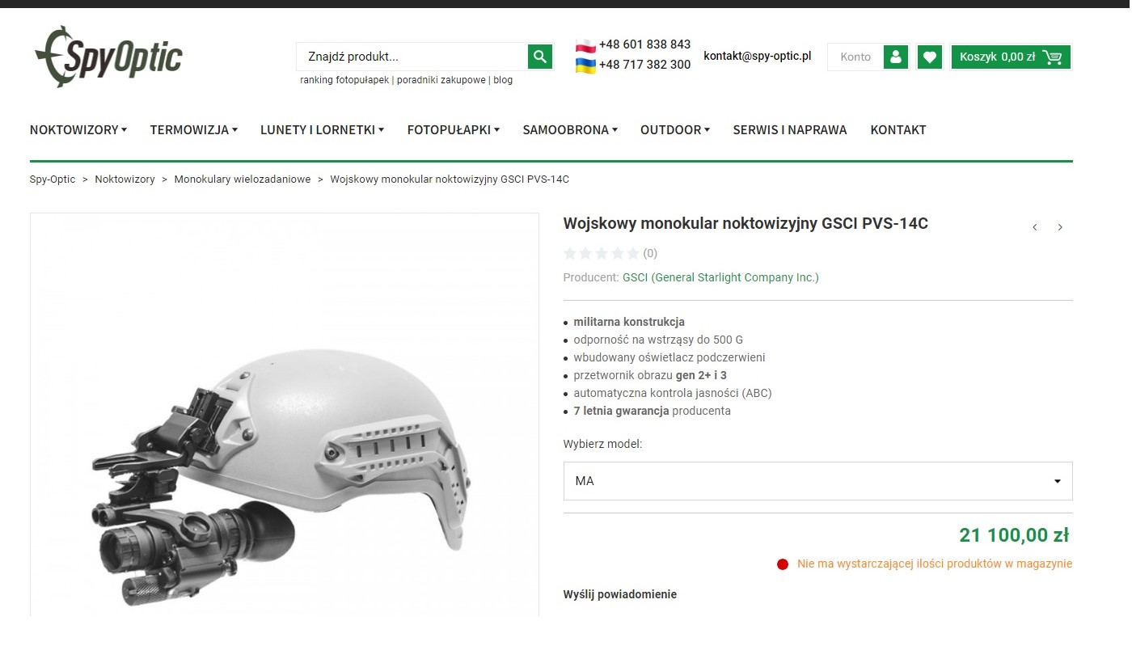Expand the Termowizja menu
This screenshot has width=1132, height=646.
(193, 129)
